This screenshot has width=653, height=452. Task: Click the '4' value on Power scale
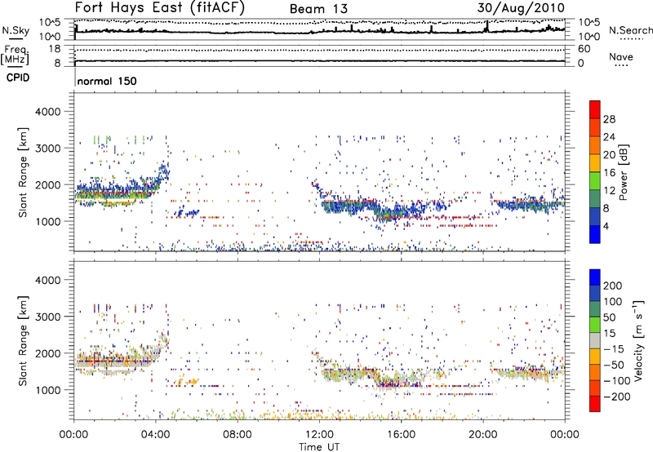606,226
